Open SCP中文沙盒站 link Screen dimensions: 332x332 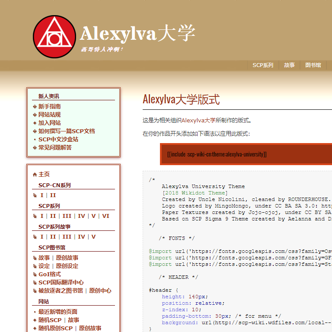(x=58, y=139)
